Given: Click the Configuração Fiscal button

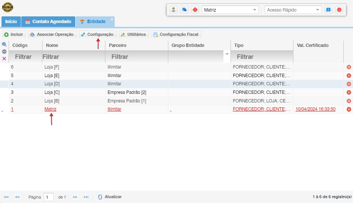Looking at the screenshot, I should click(x=176, y=34).
